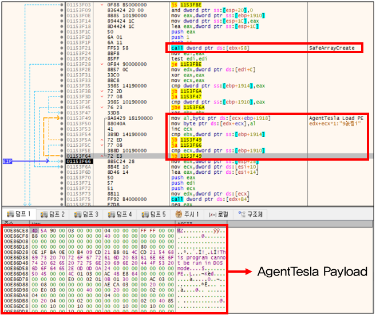Toggle breakpoint dot at address 01153F09
Screen dimensions: 376x315
pos(62,10)
